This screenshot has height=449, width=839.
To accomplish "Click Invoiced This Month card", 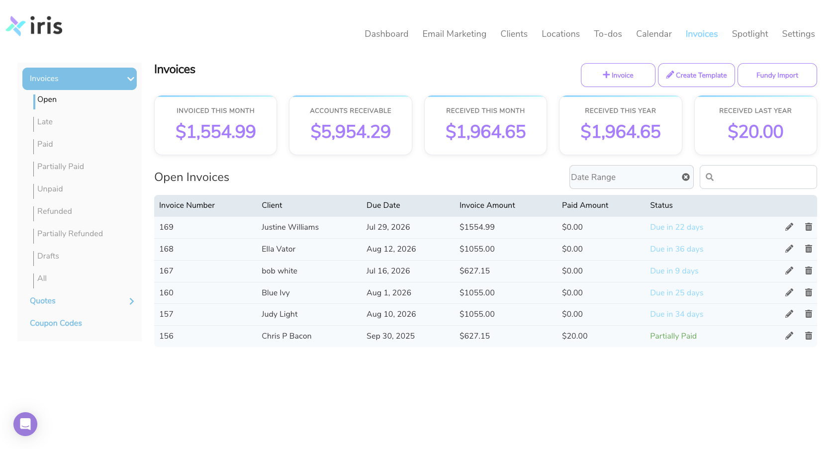I will click(215, 125).
